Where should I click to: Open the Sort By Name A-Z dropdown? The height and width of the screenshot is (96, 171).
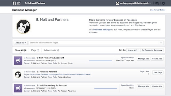[133, 50]
